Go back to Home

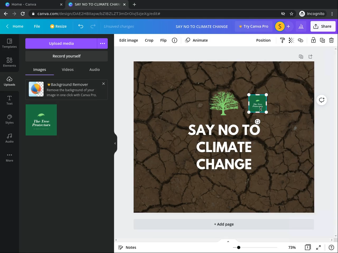[x=15, y=26]
